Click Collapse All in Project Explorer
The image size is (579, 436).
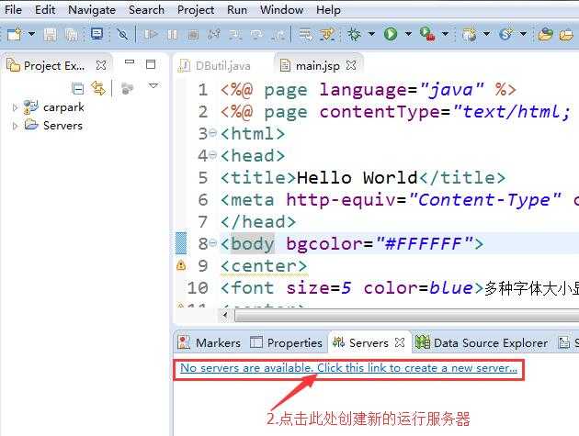pos(78,88)
